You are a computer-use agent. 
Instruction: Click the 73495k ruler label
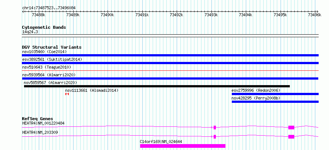tap(280, 15)
